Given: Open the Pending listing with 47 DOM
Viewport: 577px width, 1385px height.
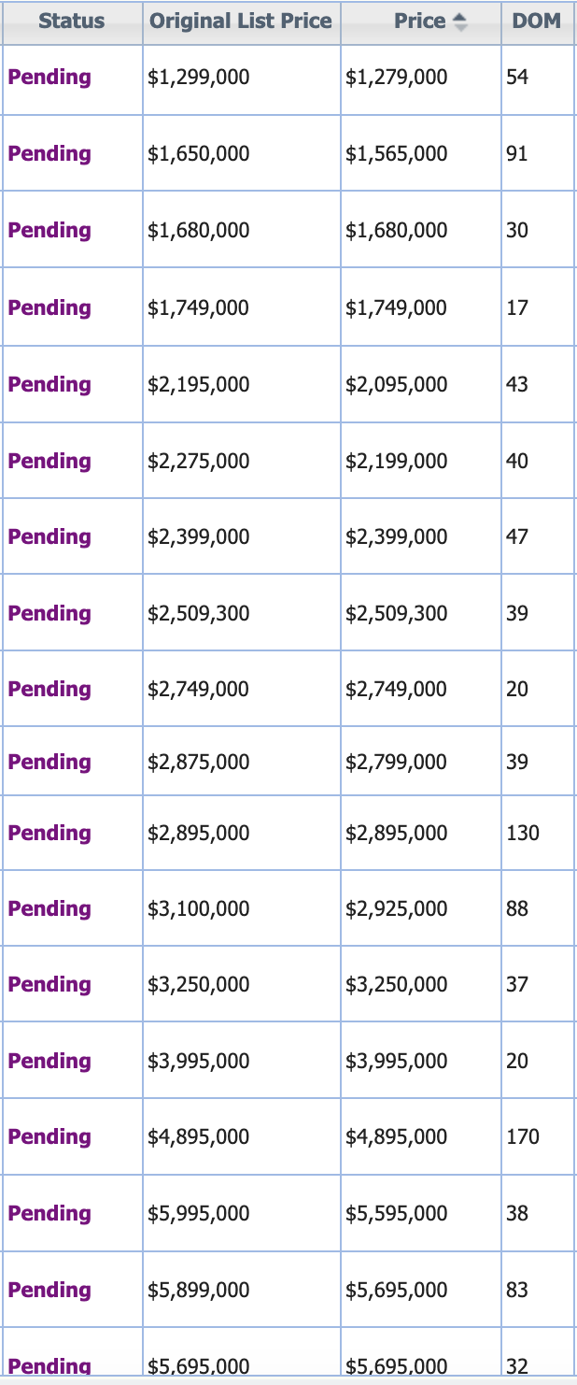Looking at the screenshot, I should pos(49,536).
